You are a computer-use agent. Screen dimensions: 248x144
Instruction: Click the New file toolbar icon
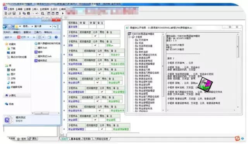tap(6, 13)
